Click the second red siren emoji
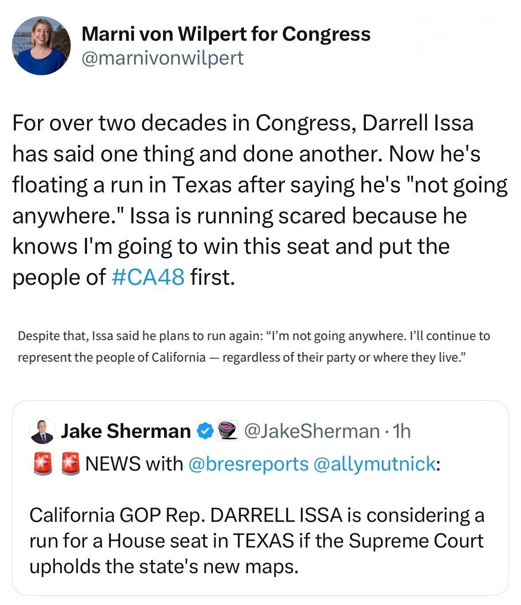Viewport: 521px width, 605px height. pyautogui.click(x=69, y=464)
